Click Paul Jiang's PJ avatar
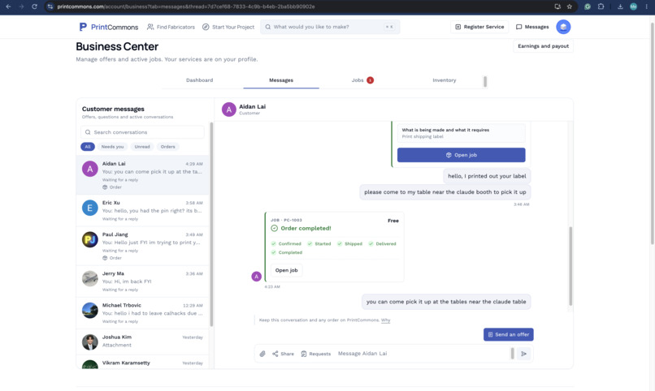Screen dimensions: 655x391 90,239
